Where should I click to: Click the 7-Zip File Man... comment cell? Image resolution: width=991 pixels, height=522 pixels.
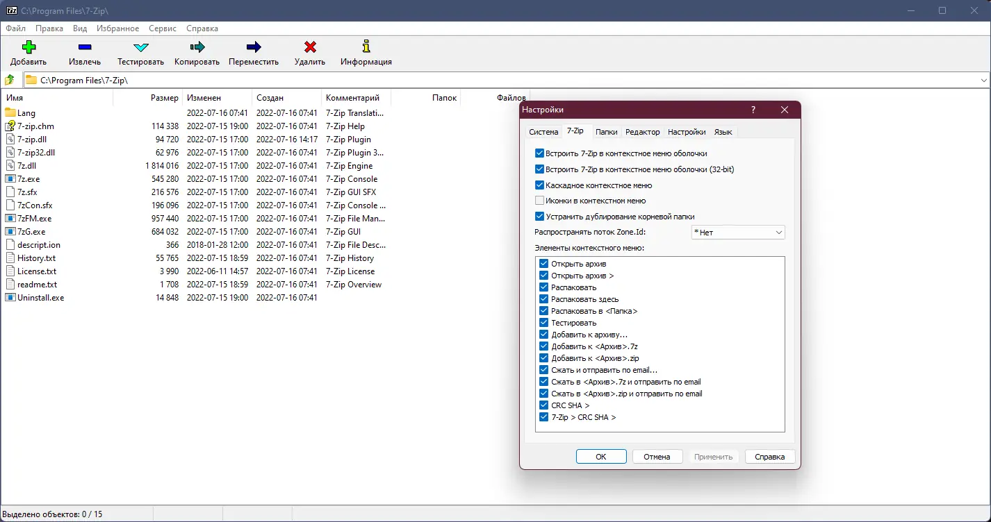coord(354,219)
